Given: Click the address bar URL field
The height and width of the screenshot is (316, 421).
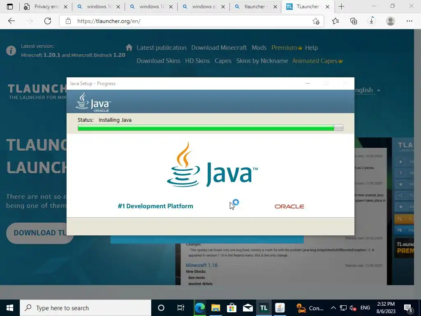Looking at the screenshot, I should 191,21.
